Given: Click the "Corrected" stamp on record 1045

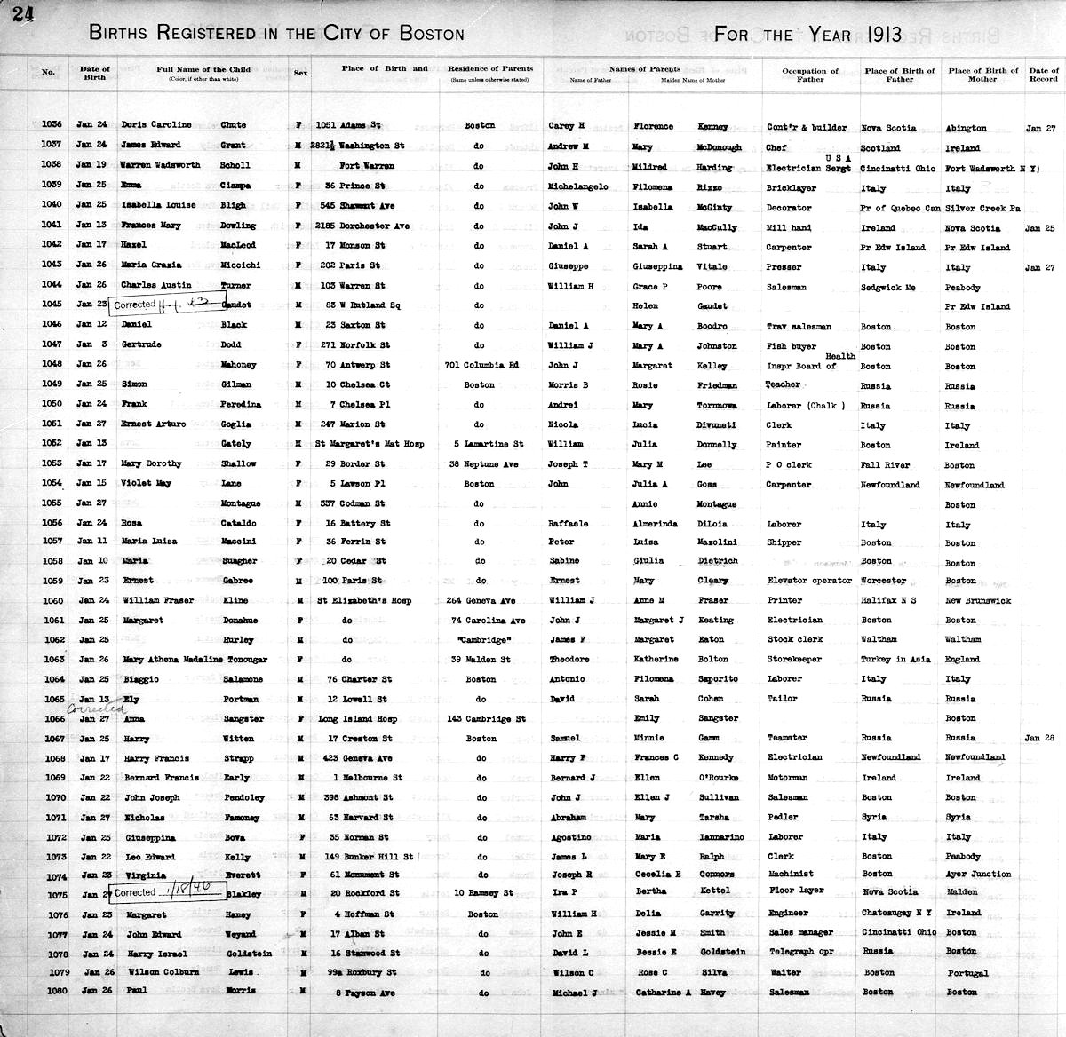Looking at the screenshot, I should point(167,304).
